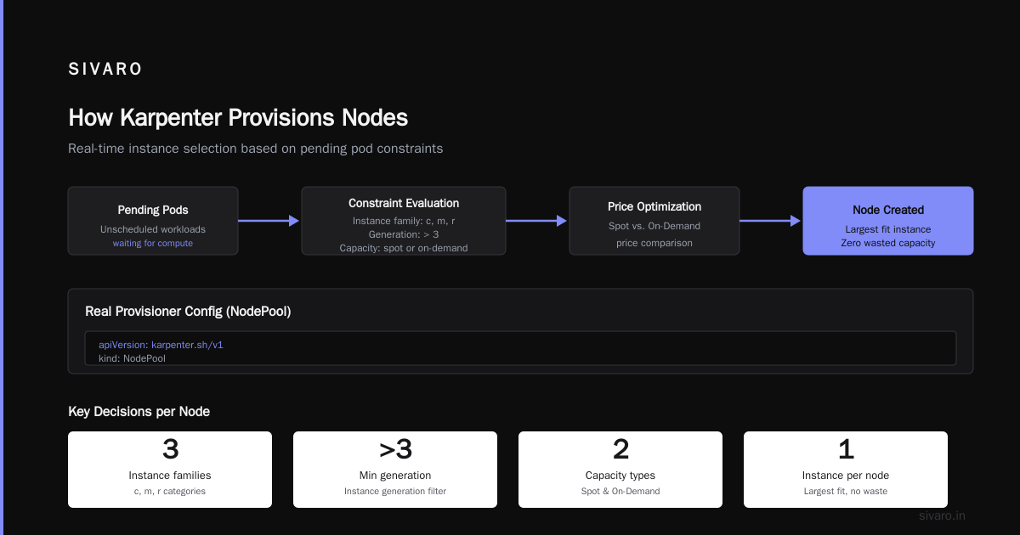1020x535 pixels.
Task: Click Real Provisioner Config (NodePool) heading
Action: coord(188,312)
